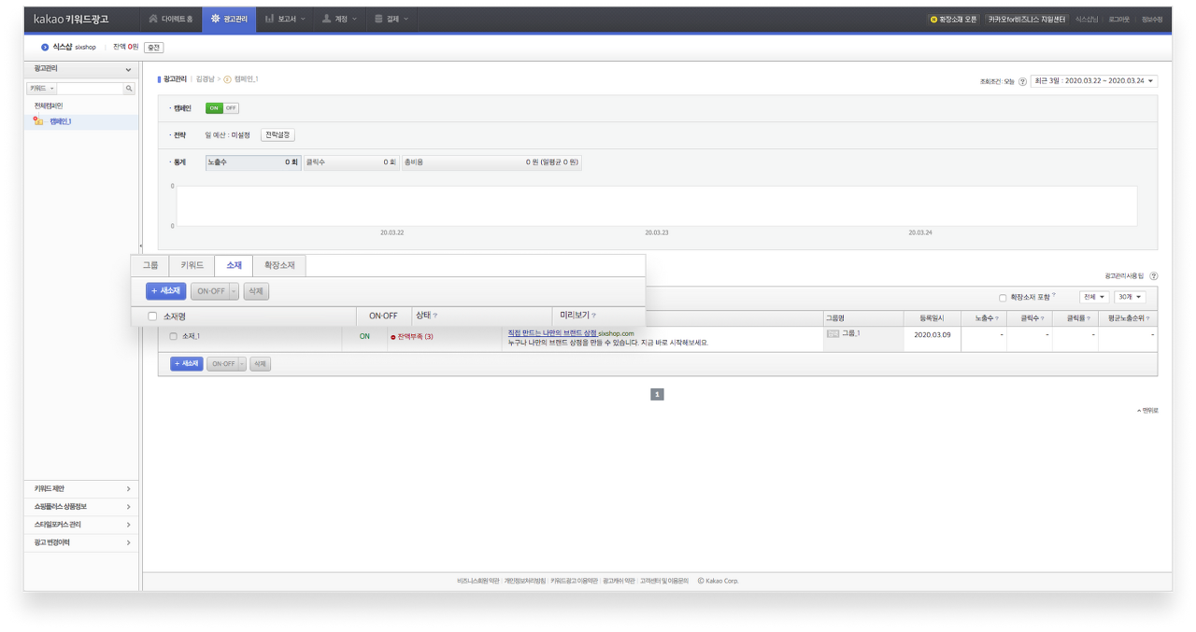Select the 총비용 statistics box
This screenshot has height=632, width=1196.
point(491,162)
